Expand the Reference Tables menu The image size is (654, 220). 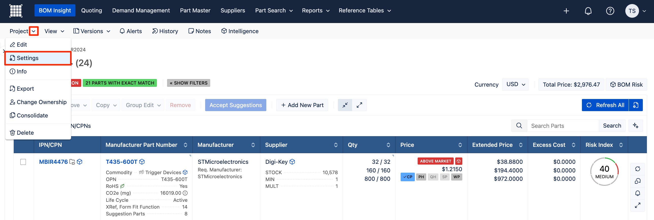pos(365,11)
